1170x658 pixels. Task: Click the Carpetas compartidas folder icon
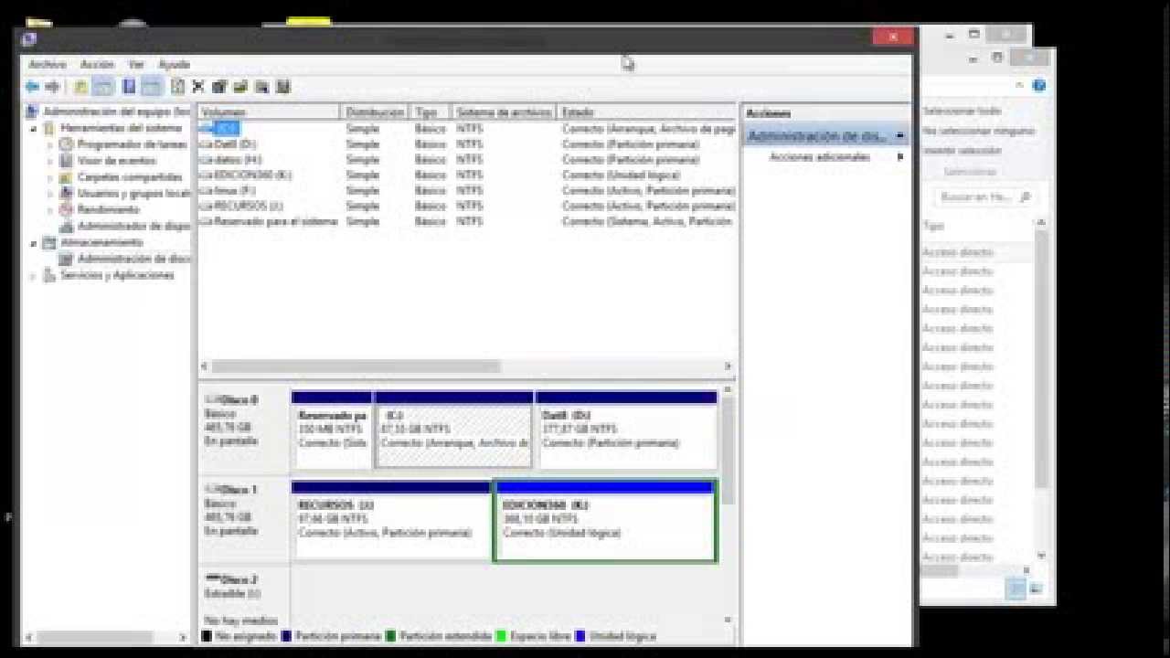[67, 177]
